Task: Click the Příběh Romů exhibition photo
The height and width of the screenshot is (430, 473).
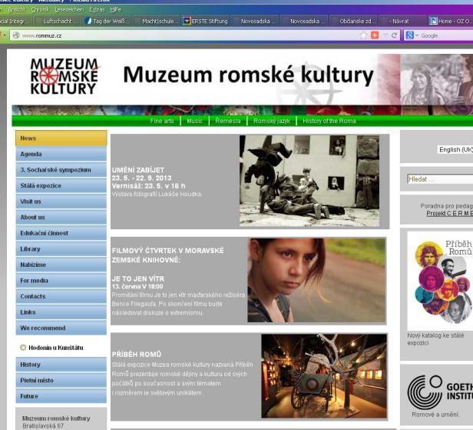Action: coord(324,376)
